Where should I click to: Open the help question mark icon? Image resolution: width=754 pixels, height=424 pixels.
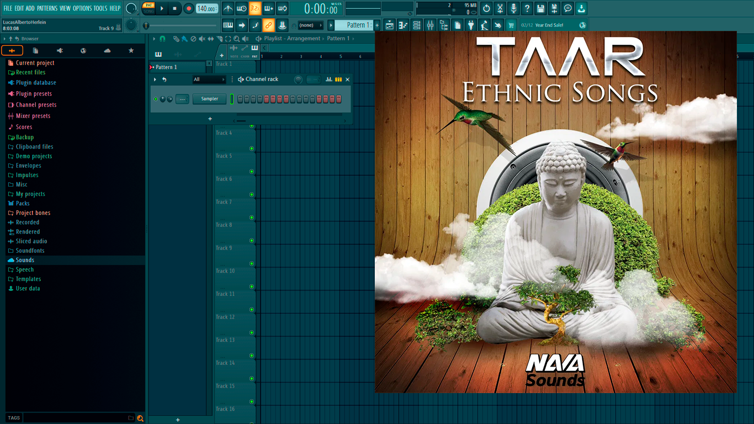tap(527, 8)
